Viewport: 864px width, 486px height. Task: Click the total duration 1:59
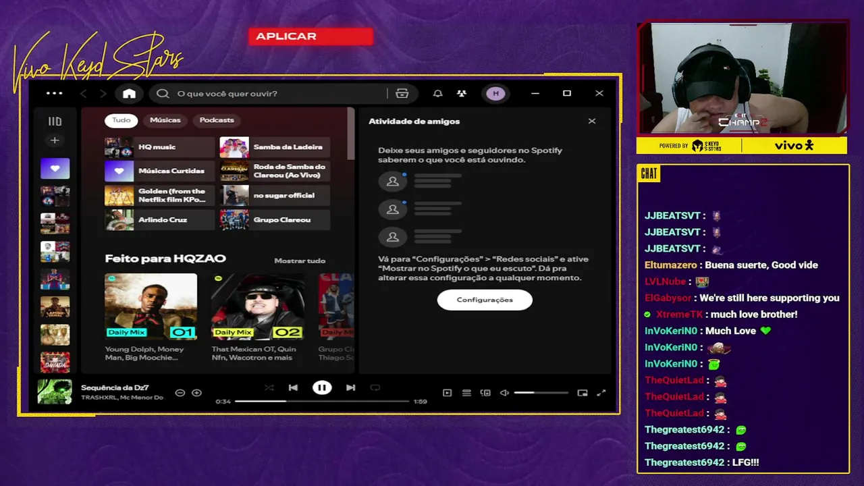click(420, 402)
